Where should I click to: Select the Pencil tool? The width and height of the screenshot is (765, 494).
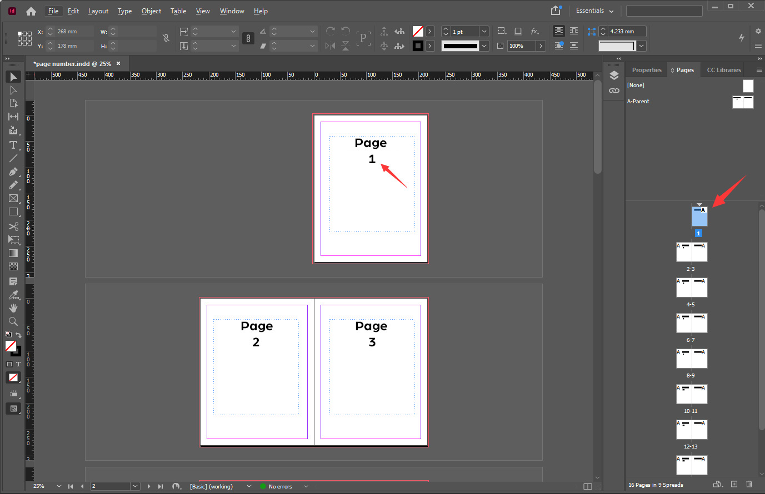pos(13,185)
